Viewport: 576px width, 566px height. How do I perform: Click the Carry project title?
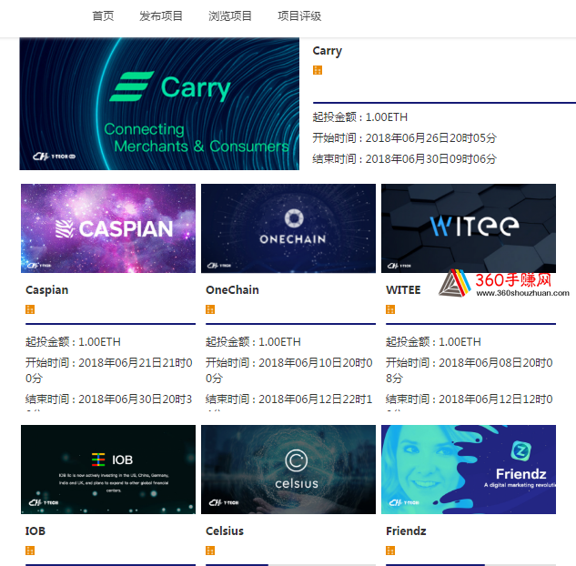point(328,51)
